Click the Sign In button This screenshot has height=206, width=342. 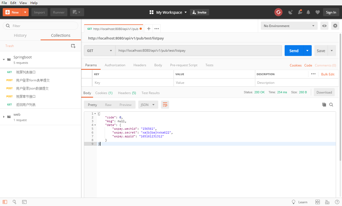[x=331, y=12]
